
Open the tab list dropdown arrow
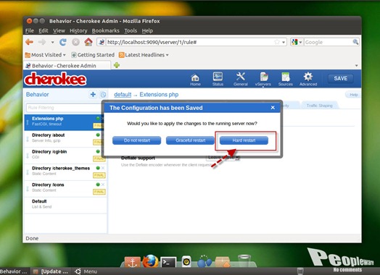click(x=356, y=65)
